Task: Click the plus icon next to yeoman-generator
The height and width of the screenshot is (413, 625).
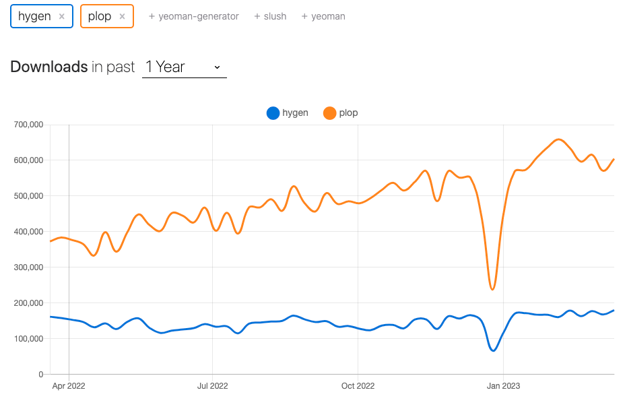Action: [150, 16]
